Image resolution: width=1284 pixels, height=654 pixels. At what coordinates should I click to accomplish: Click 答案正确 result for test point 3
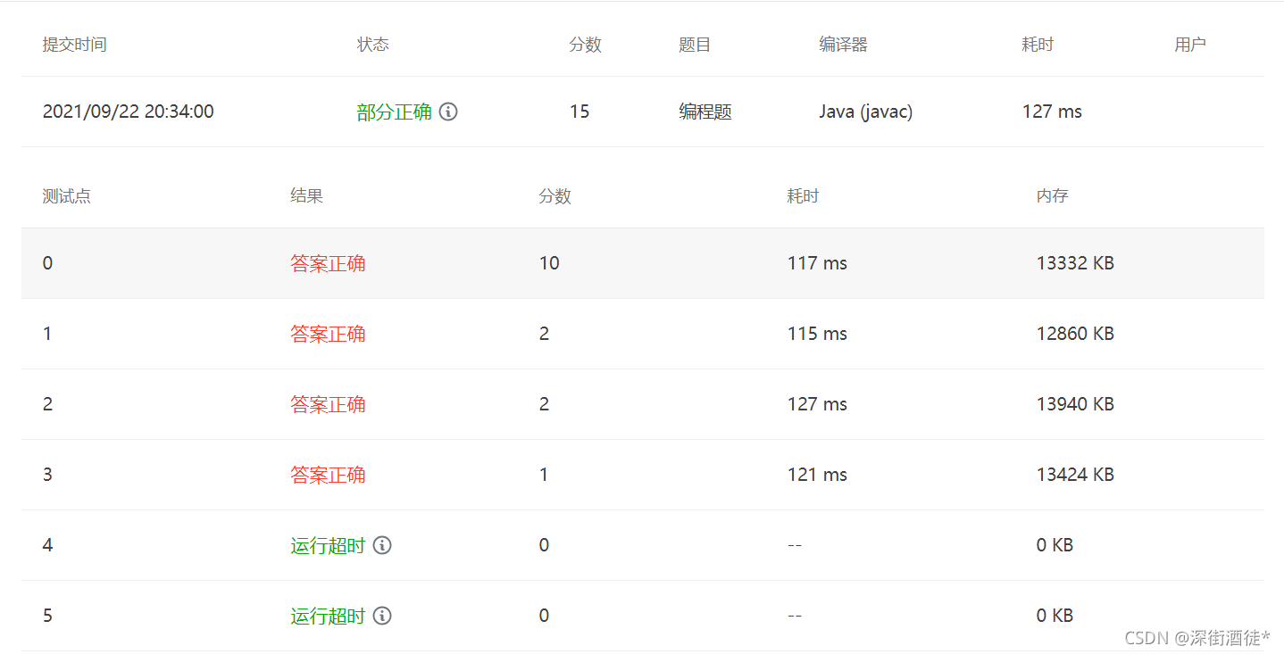(328, 475)
